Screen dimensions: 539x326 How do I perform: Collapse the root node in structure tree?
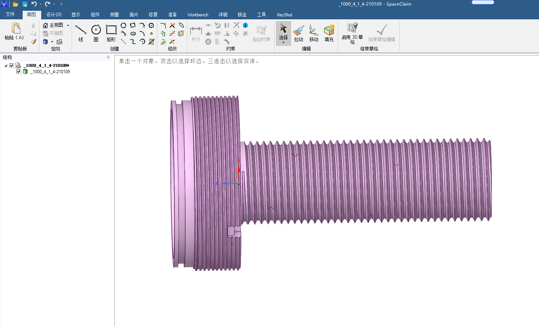pos(6,65)
